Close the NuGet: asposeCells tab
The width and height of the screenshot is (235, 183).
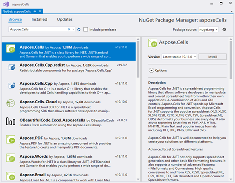[x=40, y=11]
